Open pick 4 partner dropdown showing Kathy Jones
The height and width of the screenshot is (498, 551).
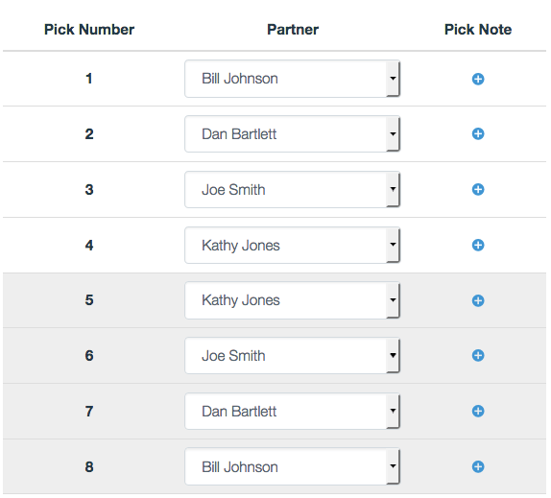[293, 245]
